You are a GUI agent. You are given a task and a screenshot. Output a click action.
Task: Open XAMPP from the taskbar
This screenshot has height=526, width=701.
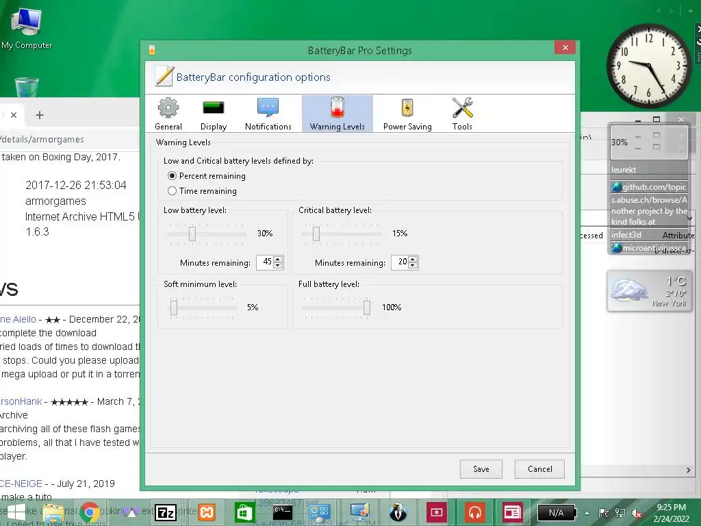tap(207, 512)
